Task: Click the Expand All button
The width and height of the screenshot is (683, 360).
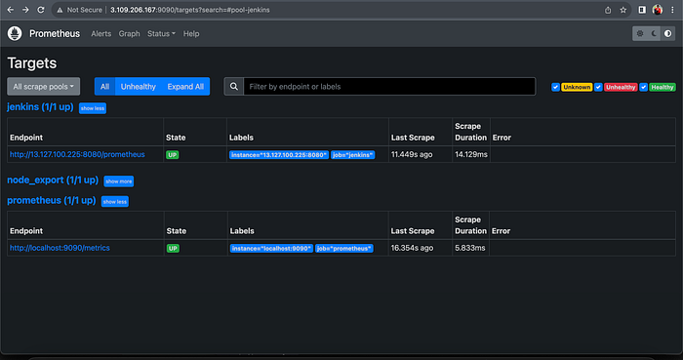Action: (x=185, y=87)
